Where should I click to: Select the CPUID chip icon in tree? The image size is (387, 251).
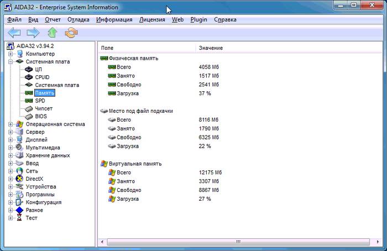point(29,77)
